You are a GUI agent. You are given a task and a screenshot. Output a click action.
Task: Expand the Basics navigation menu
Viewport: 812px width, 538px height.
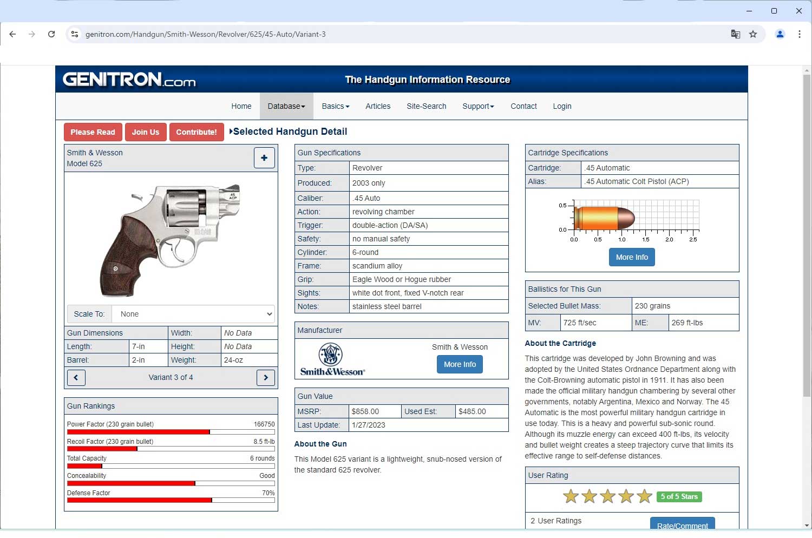[x=335, y=106]
